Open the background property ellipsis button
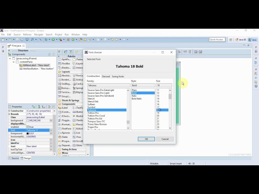 click(51, 120)
